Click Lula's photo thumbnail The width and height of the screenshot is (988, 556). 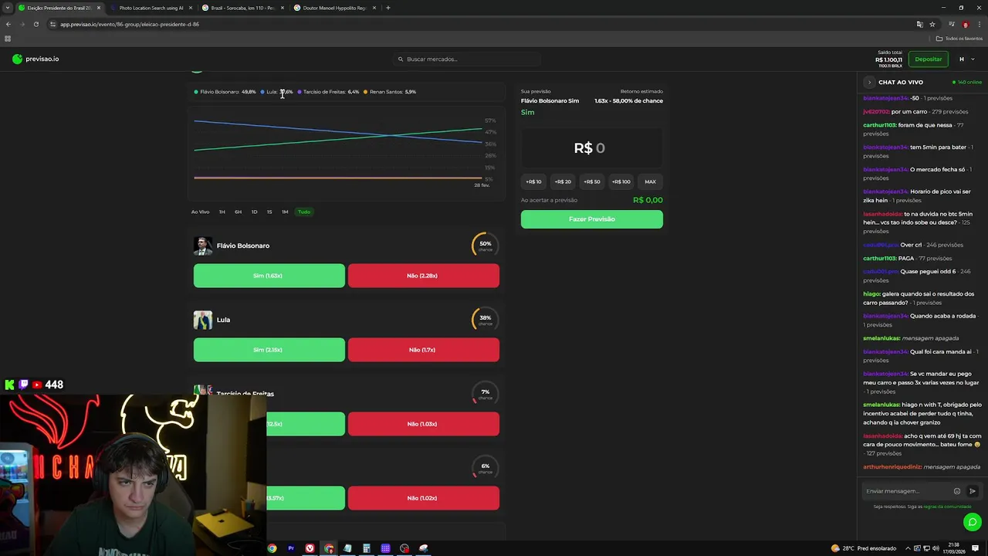pos(203,320)
